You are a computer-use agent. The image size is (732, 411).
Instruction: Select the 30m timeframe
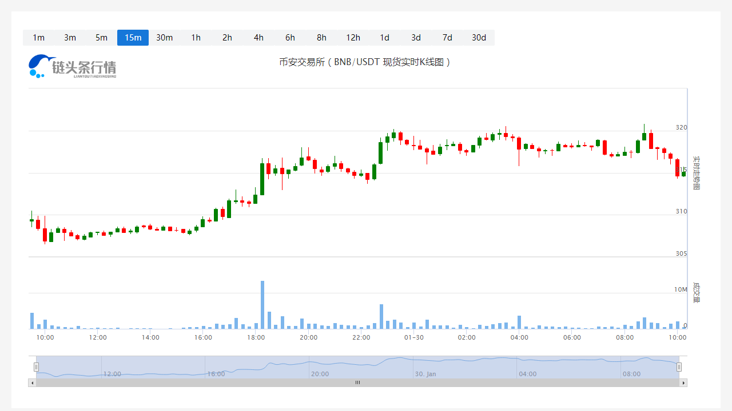(x=164, y=38)
